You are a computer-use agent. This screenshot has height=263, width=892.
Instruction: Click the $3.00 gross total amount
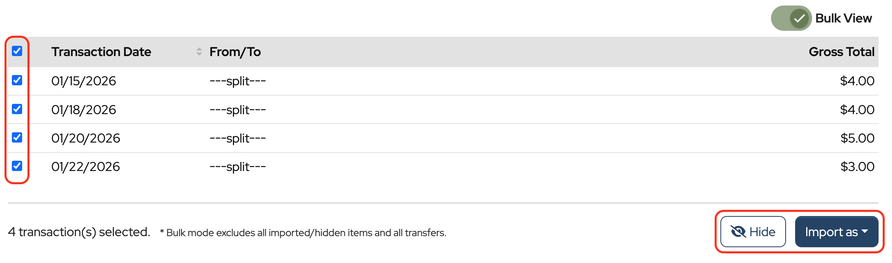[857, 167]
